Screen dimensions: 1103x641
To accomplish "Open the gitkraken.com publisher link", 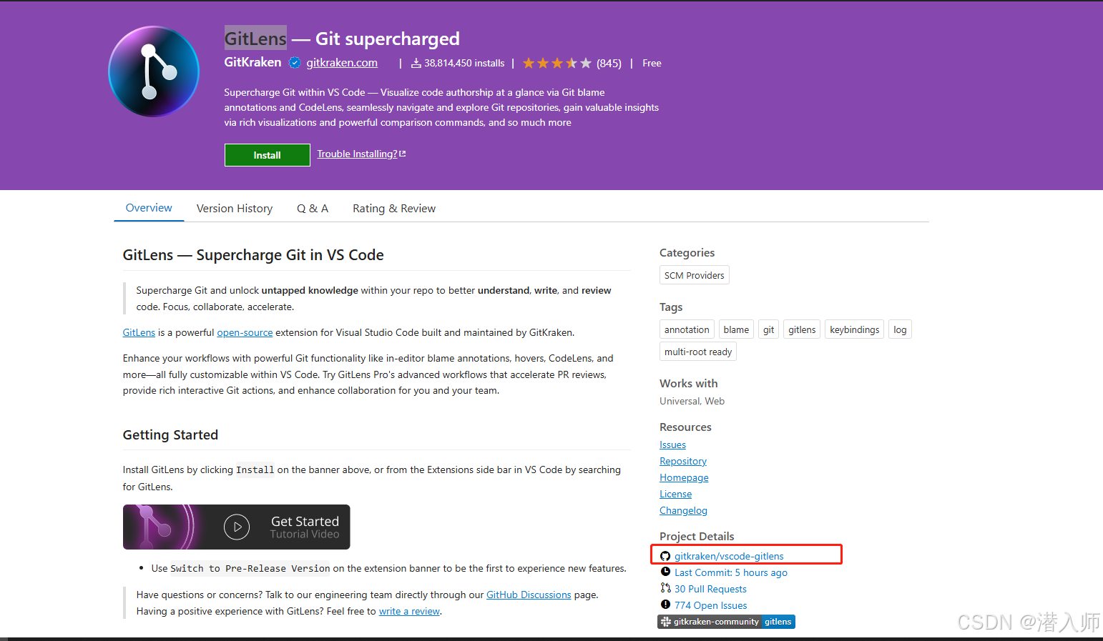I will [342, 63].
